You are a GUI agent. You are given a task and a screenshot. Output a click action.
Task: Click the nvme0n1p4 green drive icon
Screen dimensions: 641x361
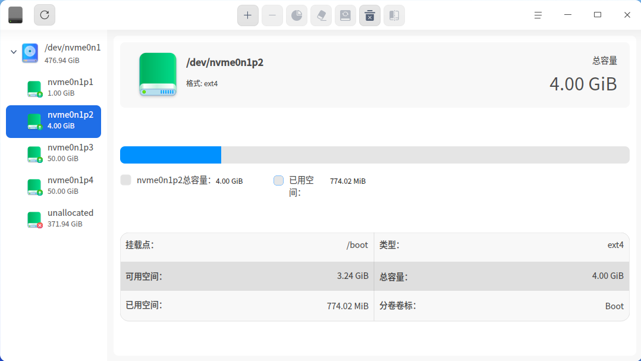[34, 187]
